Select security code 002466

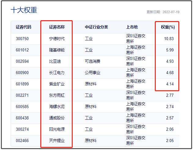(x=22, y=141)
